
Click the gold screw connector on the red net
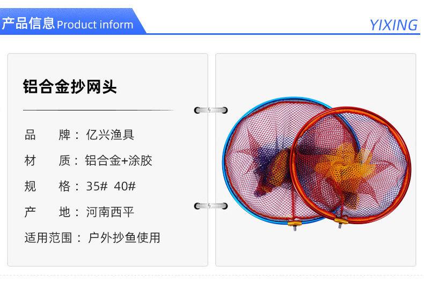(x=341, y=222)
